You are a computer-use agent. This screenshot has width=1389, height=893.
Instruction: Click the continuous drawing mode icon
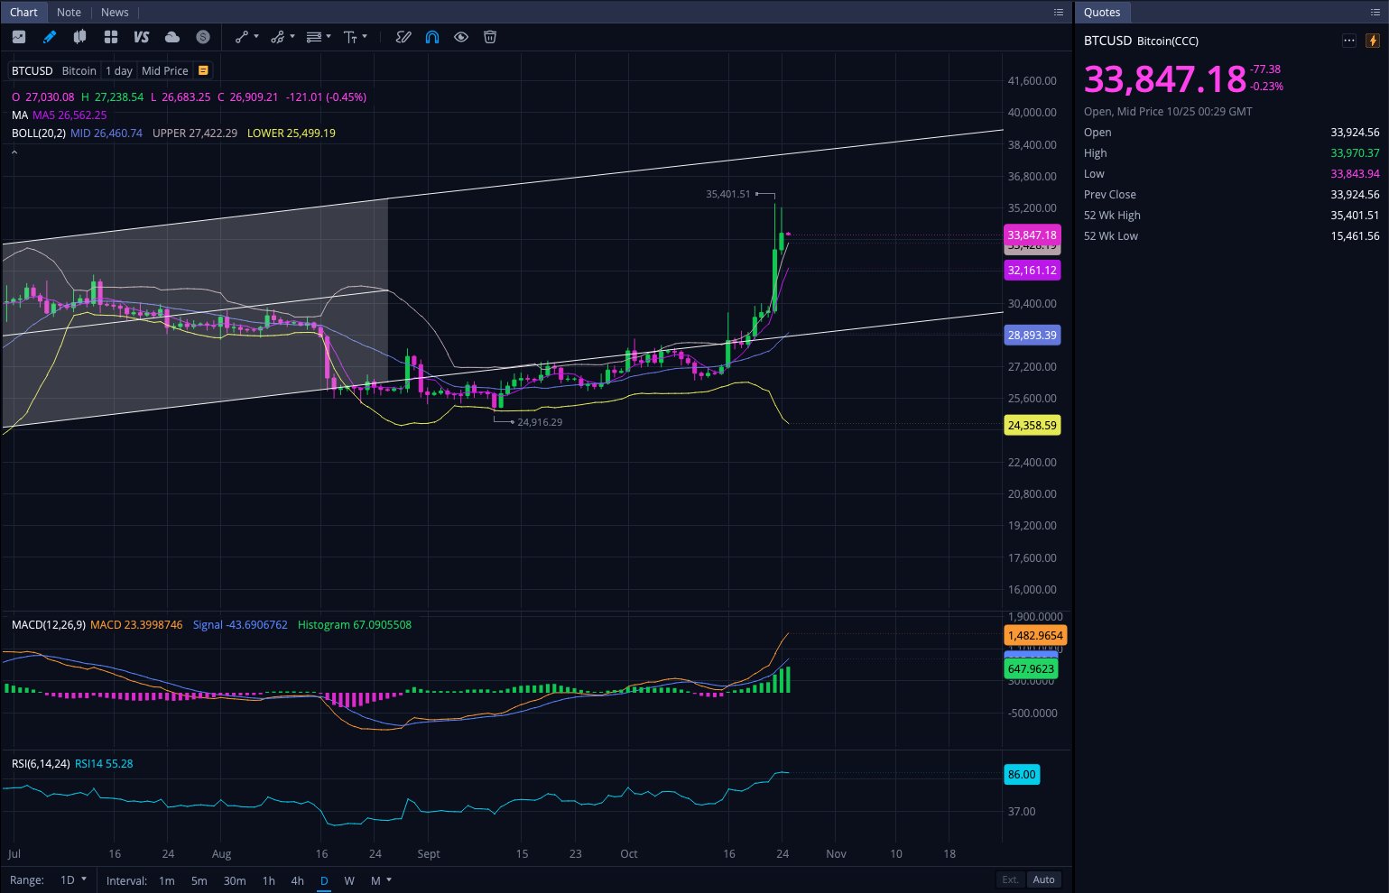(x=403, y=37)
